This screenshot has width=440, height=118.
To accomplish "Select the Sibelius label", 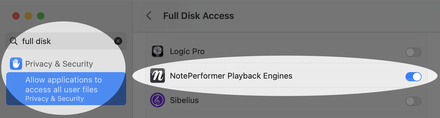I will coord(184,100).
